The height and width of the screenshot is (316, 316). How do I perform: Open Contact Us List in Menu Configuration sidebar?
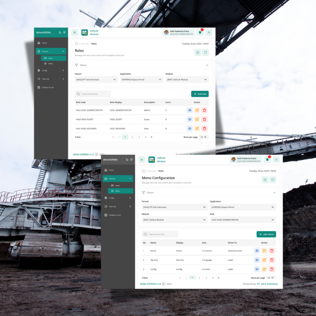coord(115,215)
